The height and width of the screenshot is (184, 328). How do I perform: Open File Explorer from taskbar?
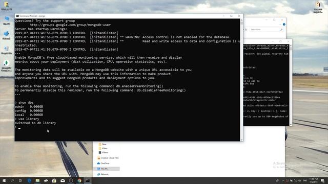point(37,180)
